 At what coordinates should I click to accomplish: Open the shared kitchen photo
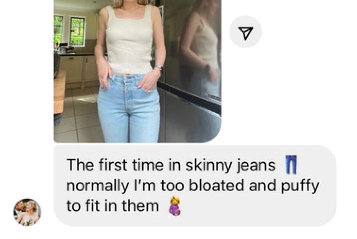137,71
